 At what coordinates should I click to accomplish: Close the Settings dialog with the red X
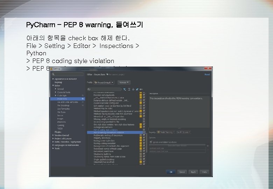click(208, 68)
